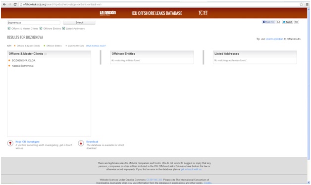Viewport: 311px width, 185px height.
Task: Click 'No matching entities found' text
Action: point(126,60)
